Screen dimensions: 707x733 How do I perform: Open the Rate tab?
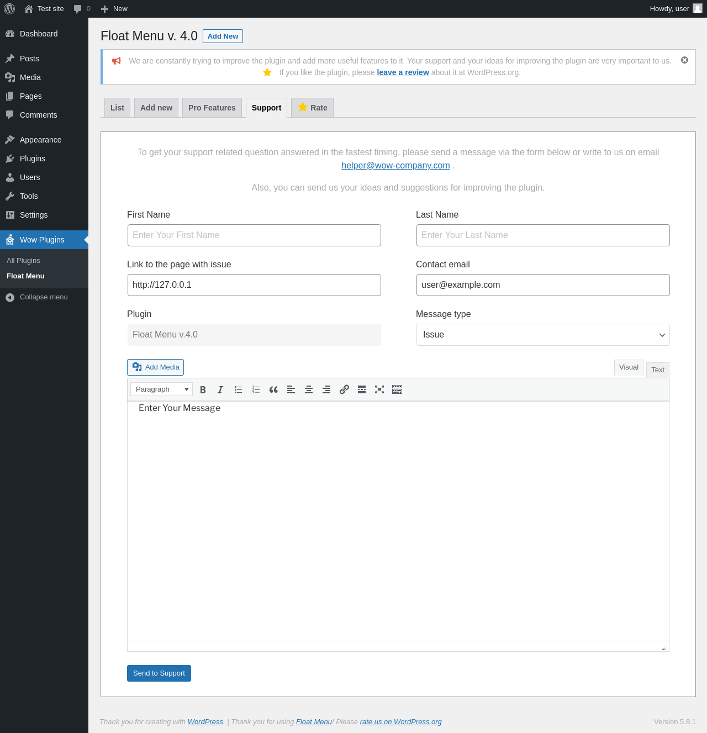pos(312,108)
